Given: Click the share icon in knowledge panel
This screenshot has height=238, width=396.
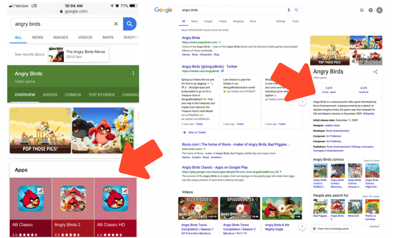Looking at the screenshot, I should (x=376, y=72).
